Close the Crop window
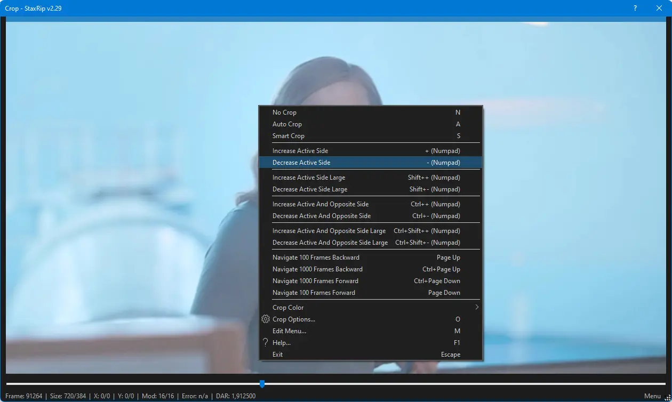Image resolution: width=672 pixels, height=402 pixels. (x=660, y=9)
